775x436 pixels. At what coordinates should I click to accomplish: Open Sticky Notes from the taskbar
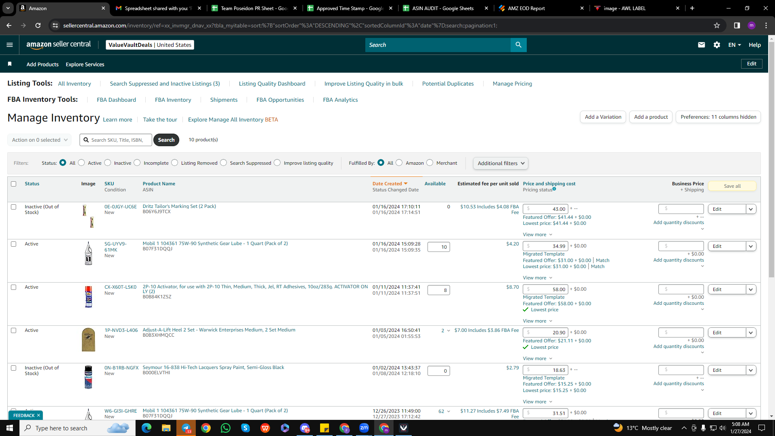tap(325, 428)
